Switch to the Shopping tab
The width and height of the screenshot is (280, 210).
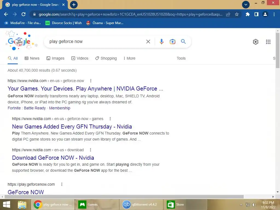(106, 59)
